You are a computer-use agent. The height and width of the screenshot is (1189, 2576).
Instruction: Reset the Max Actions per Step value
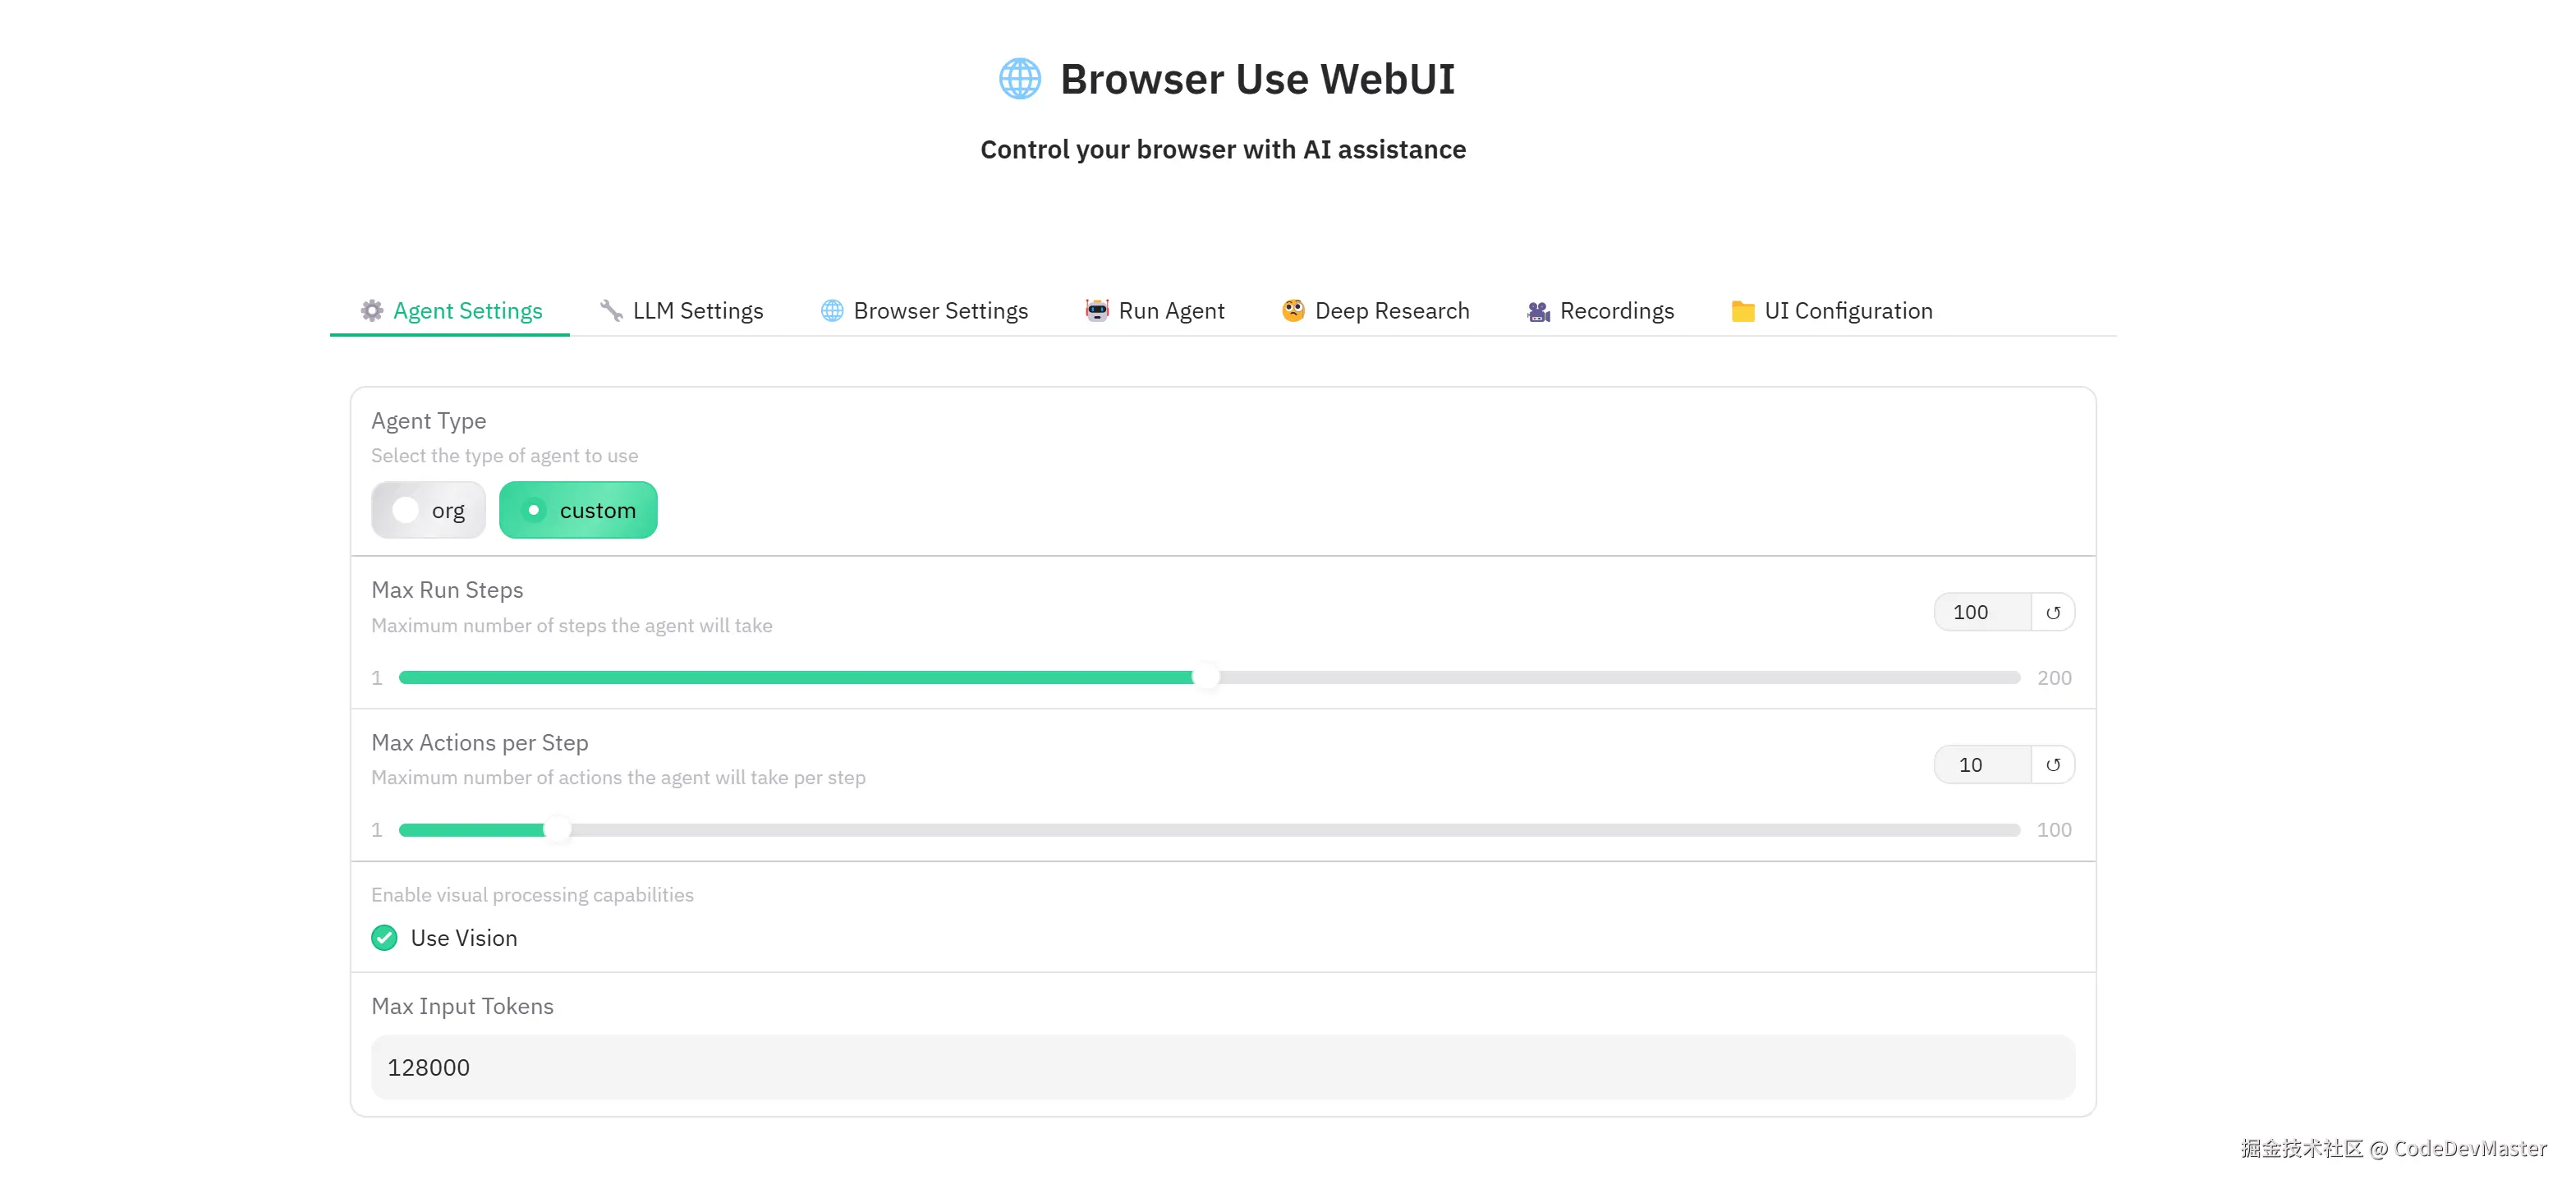pos(2053,765)
